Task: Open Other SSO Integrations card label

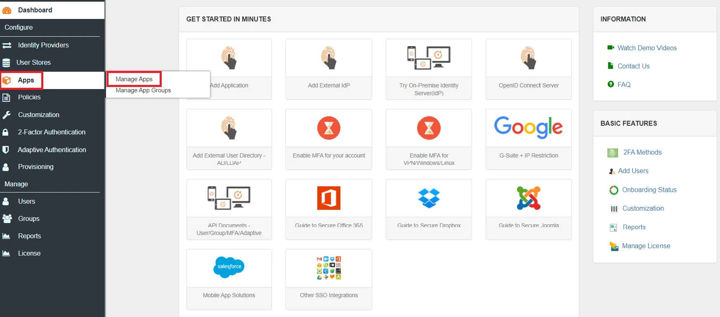Action: [x=329, y=295]
